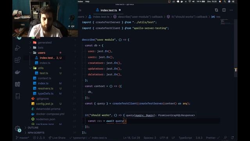Image resolution: width=250 pixels, height=141 pixels.
Task: Open the Docker view in activity bar
Action: 18,72
